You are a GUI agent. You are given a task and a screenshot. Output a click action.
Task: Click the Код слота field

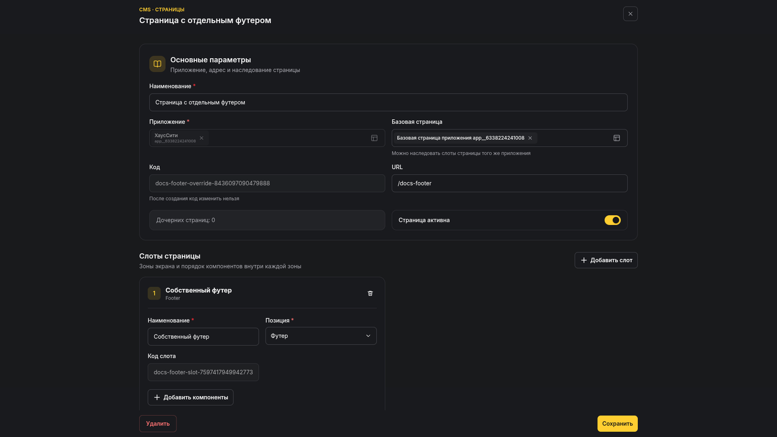[203, 372]
